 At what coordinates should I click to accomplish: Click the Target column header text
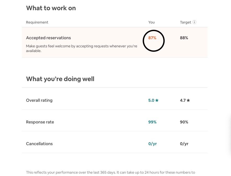click(x=185, y=22)
